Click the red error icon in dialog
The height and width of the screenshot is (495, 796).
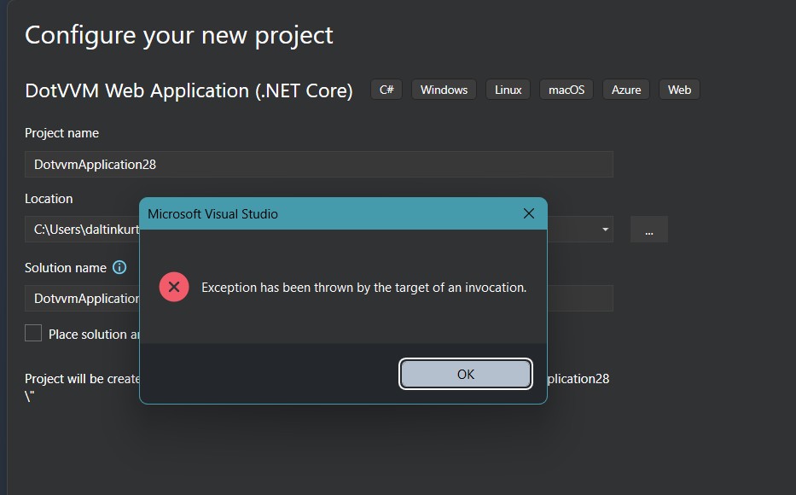(174, 288)
